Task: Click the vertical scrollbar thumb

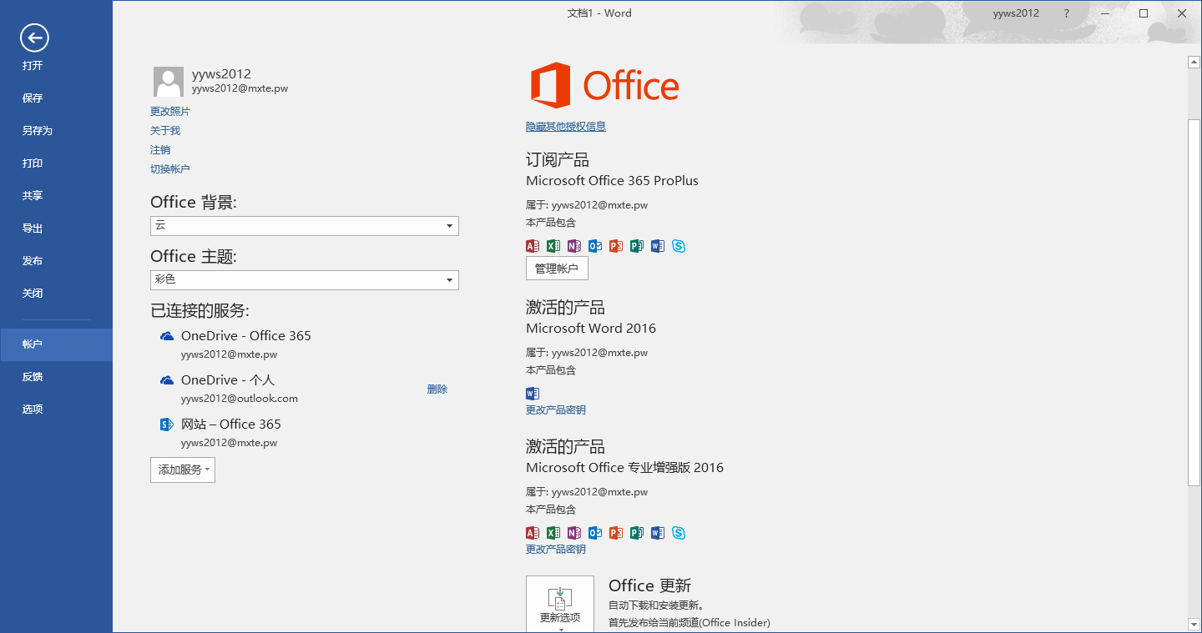Action: (x=1194, y=303)
